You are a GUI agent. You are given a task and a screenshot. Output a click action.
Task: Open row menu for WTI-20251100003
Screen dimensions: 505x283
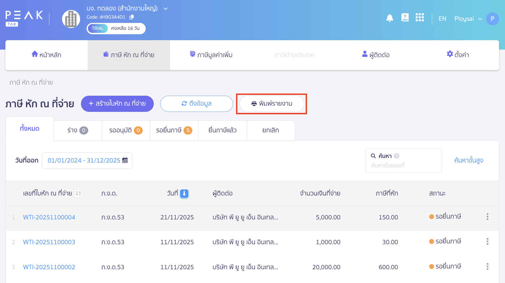pyautogui.click(x=487, y=241)
